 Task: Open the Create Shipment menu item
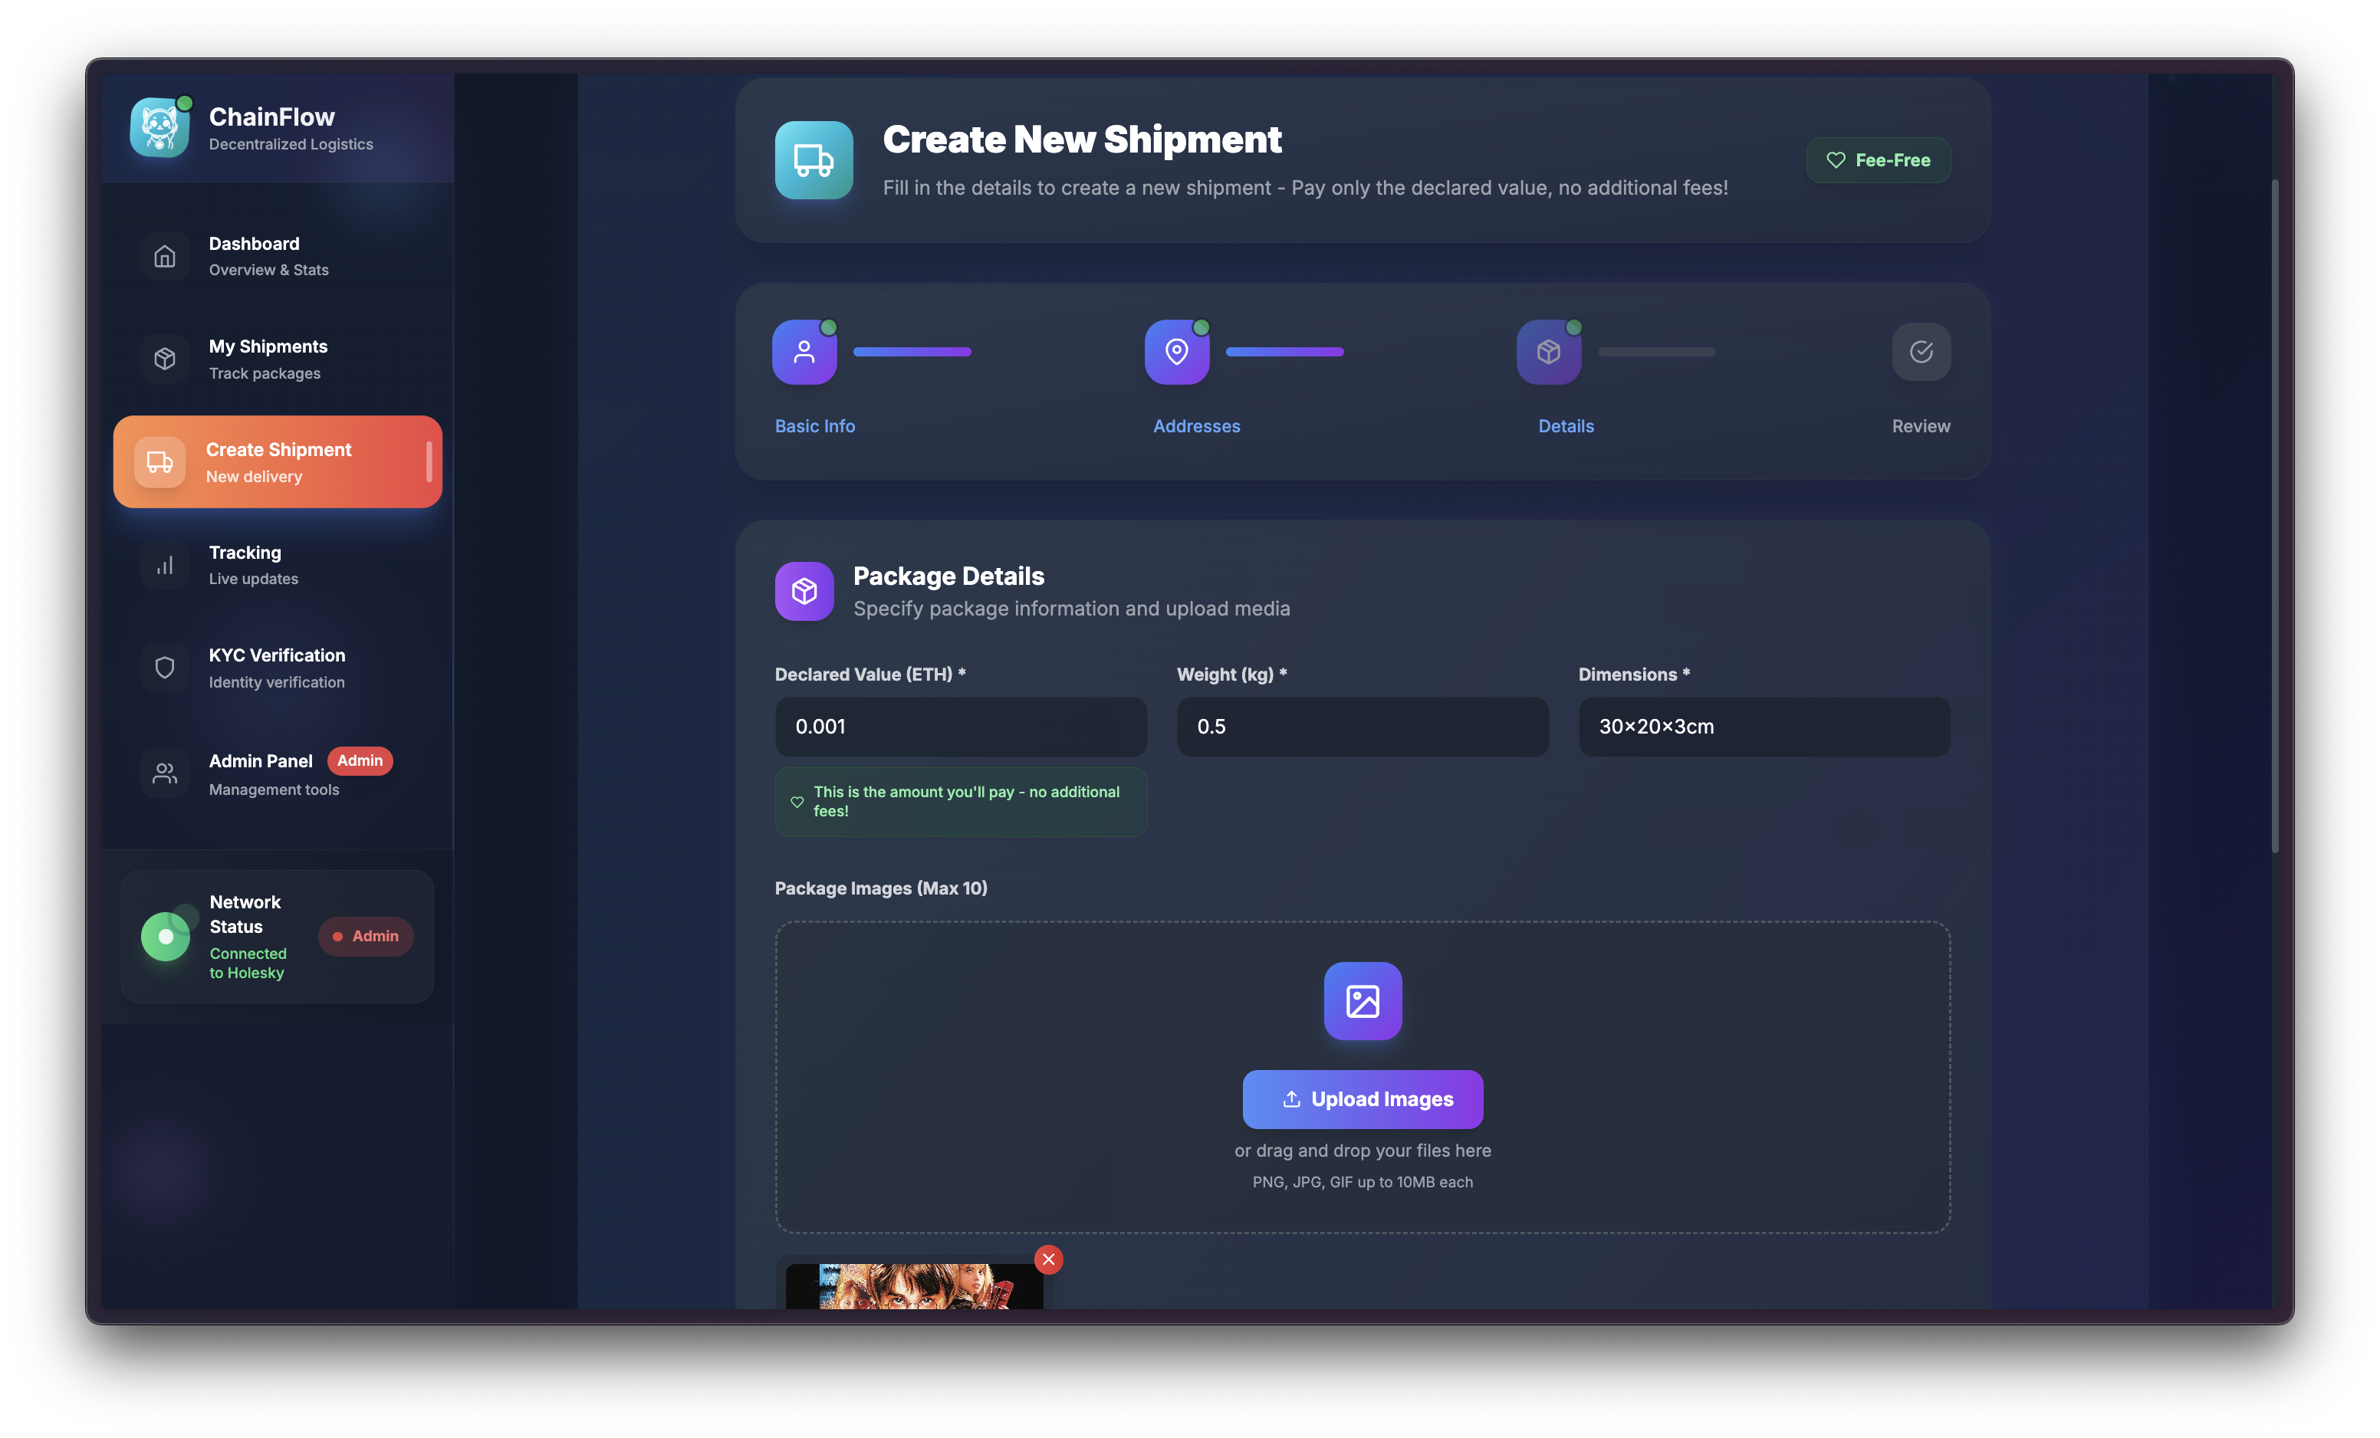pyautogui.click(x=278, y=461)
